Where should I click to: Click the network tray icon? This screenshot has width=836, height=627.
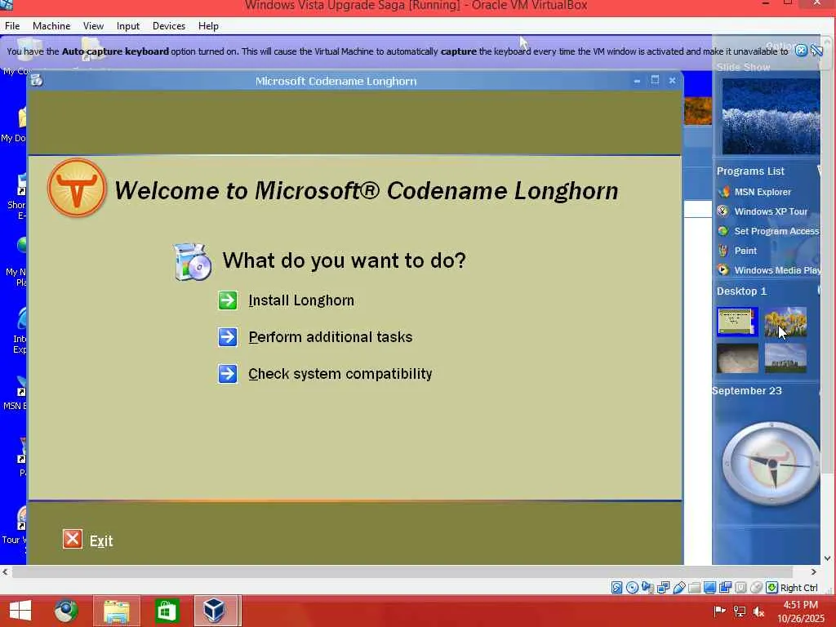click(740, 611)
